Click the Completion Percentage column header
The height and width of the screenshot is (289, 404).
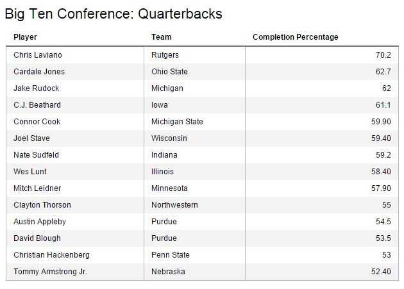point(295,37)
